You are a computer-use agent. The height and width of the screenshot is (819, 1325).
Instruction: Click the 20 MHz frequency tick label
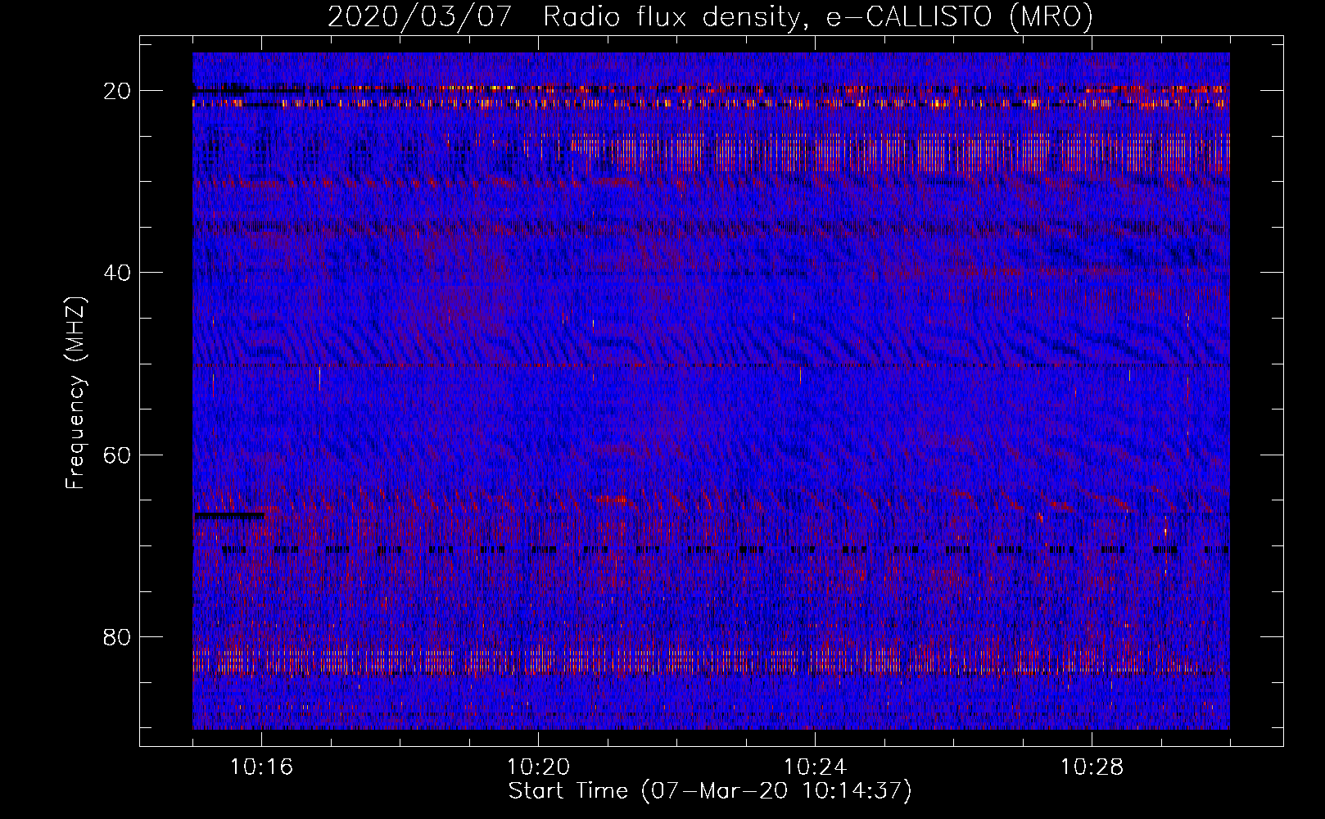(x=117, y=90)
